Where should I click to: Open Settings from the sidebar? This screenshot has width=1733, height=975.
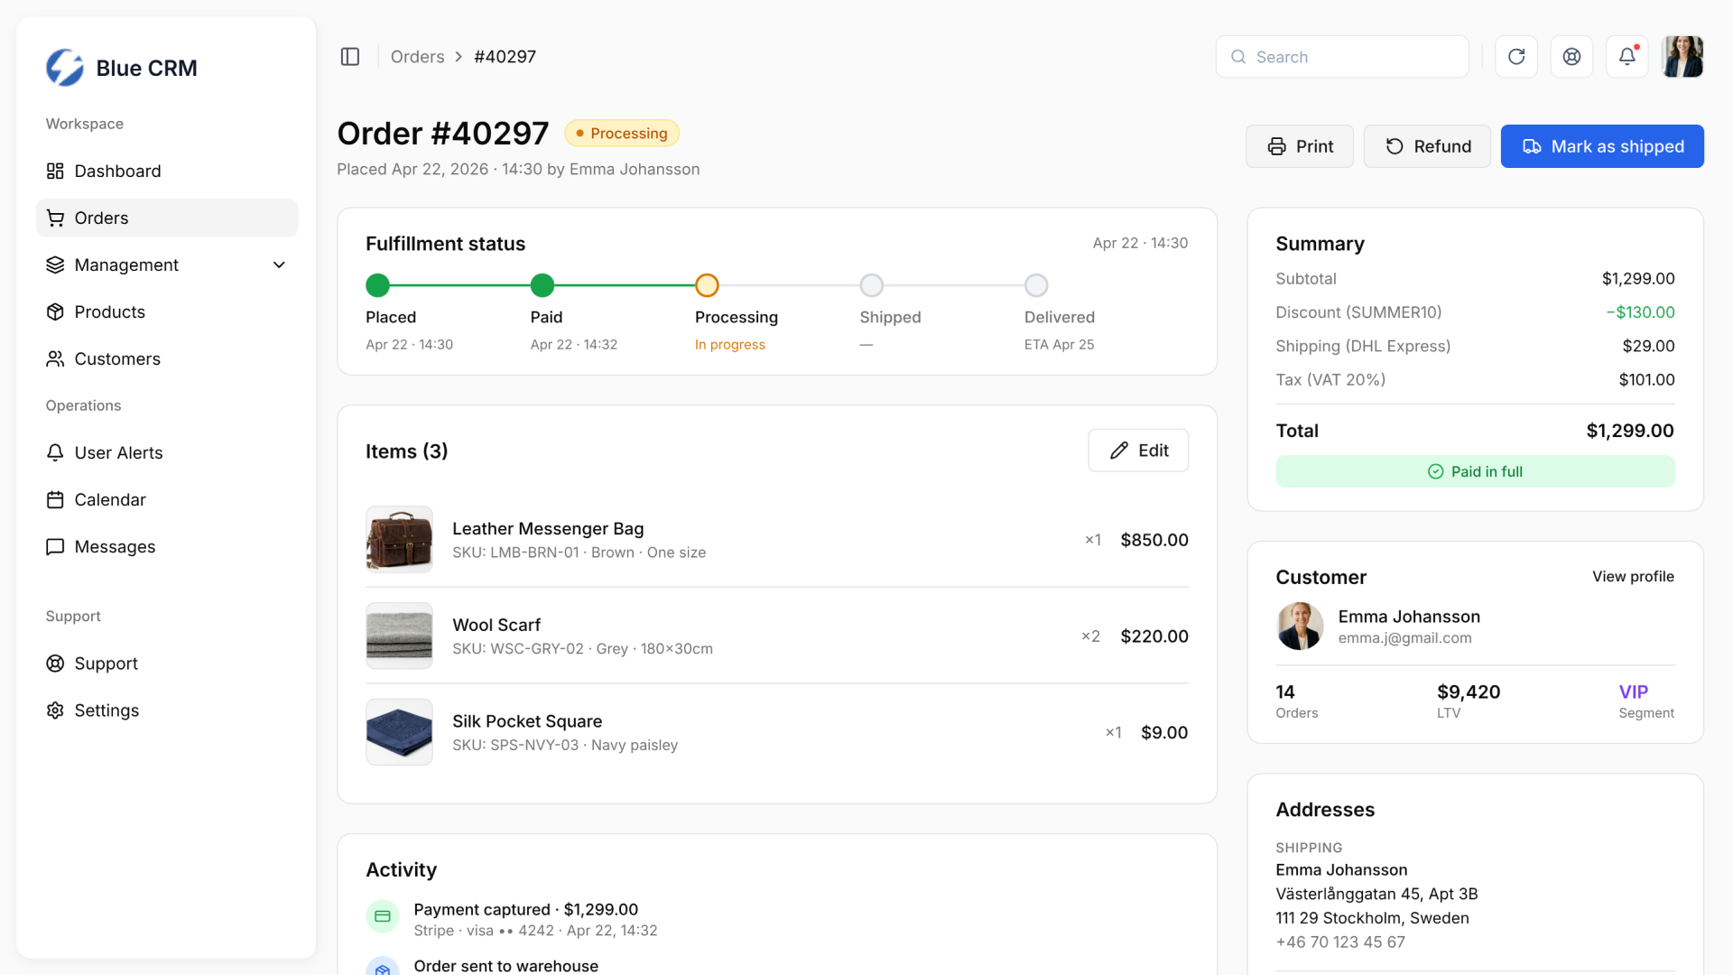[167, 710]
